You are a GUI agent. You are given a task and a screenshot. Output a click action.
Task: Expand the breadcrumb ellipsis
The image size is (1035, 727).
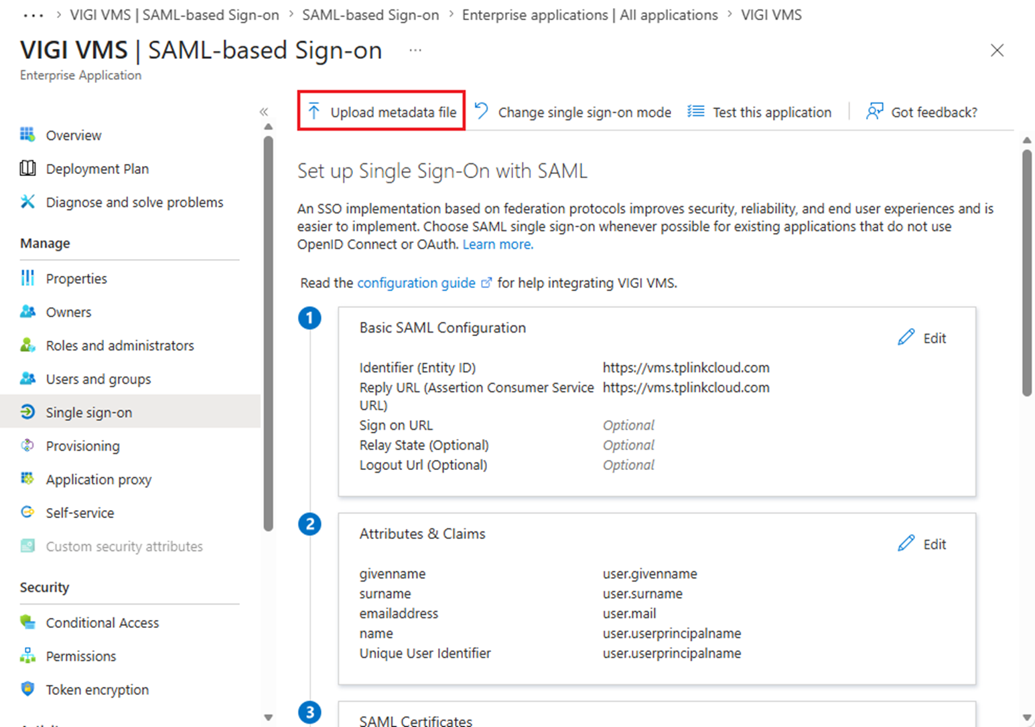point(33,15)
